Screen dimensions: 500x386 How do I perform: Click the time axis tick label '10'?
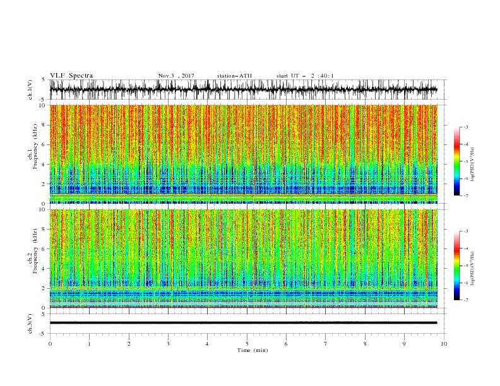[444, 344]
